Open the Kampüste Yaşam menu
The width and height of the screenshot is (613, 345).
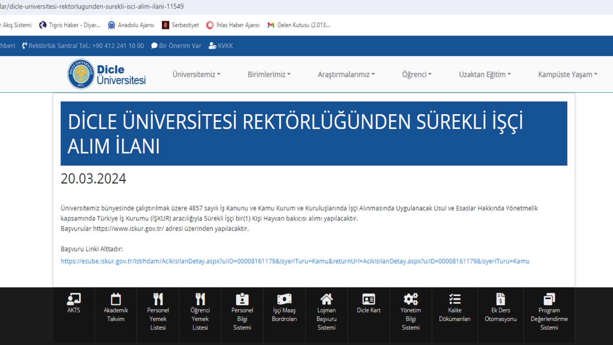(567, 74)
